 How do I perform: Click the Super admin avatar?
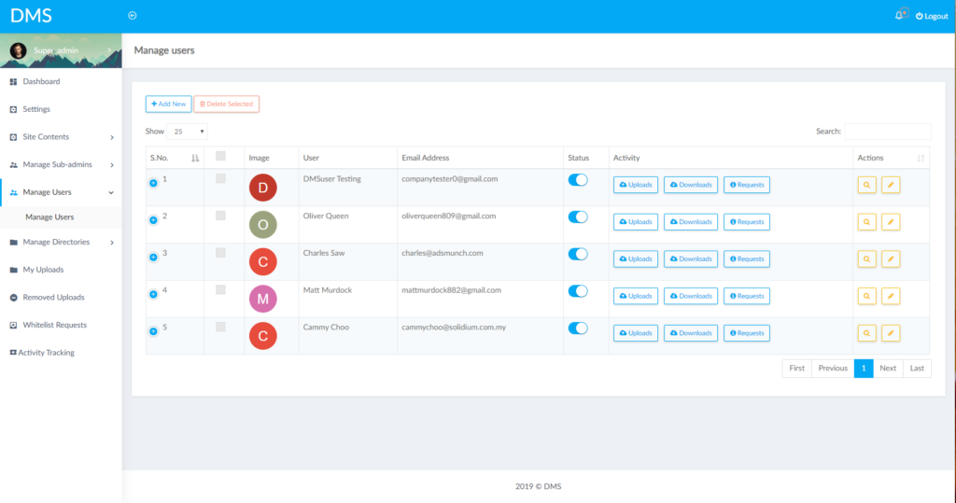pyautogui.click(x=19, y=50)
